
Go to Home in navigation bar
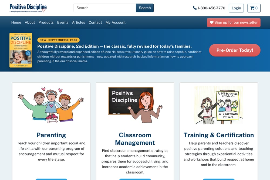click(x=16, y=22)
